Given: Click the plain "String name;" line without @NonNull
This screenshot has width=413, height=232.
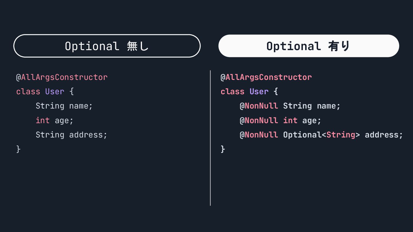Looking at the screenshot, I should coord(64,106).
